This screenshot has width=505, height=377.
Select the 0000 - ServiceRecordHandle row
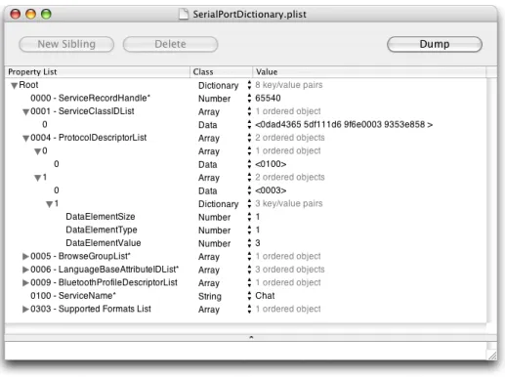(x=246, y=98)
